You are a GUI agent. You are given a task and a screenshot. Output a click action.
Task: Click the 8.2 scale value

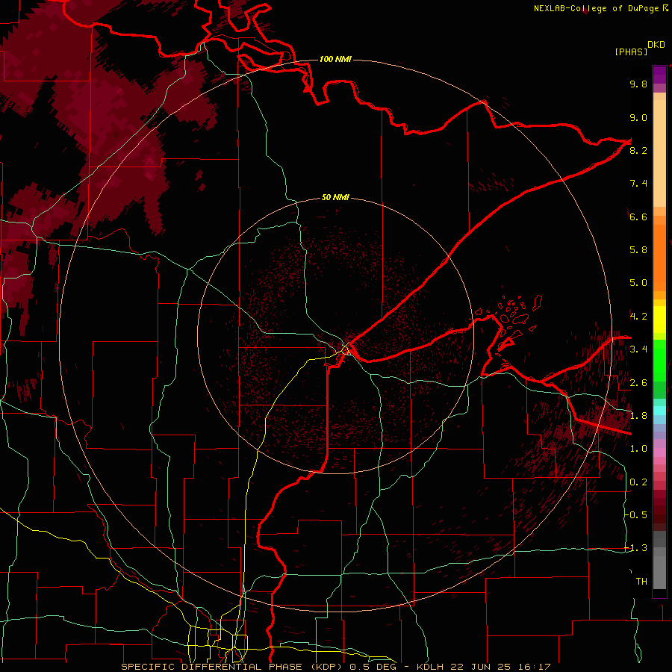coord(638,150)
